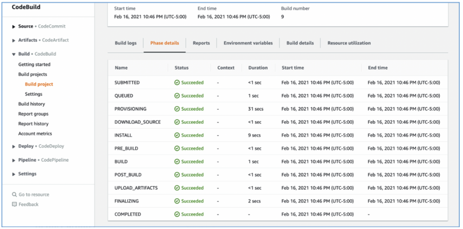
Task: Click the Status column header
Action: [182, 68]
